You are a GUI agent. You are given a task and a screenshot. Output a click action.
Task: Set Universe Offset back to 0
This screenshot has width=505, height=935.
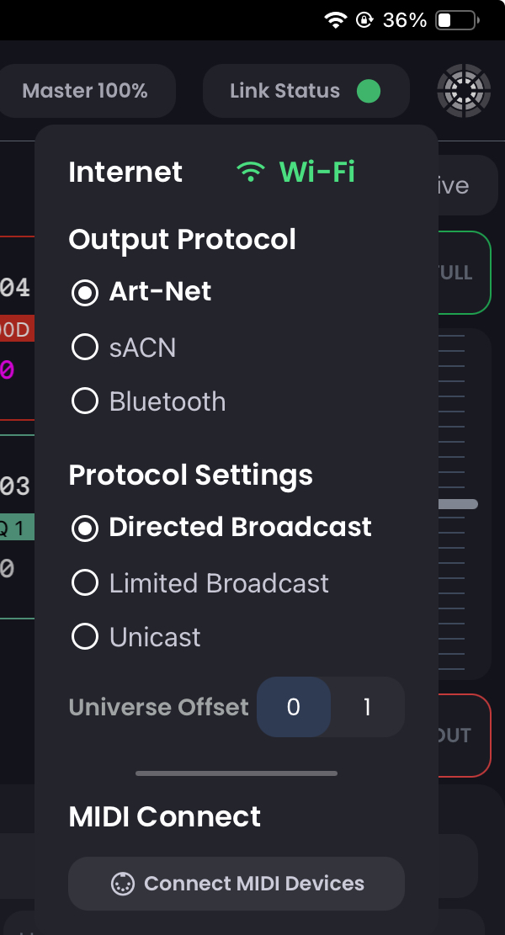[x=294, y=707]
